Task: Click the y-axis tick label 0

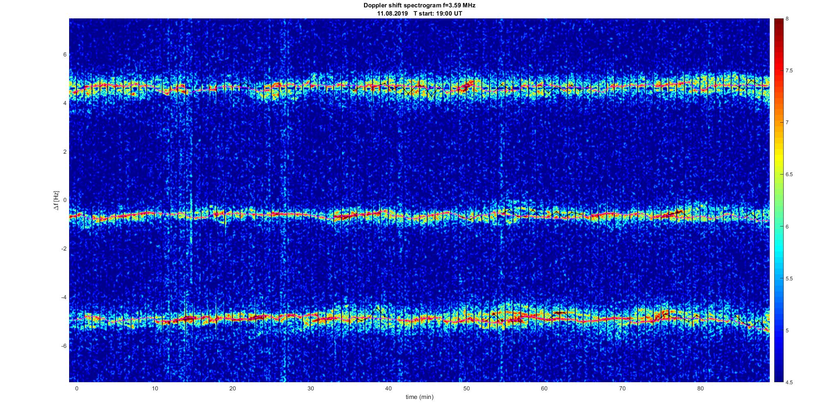Action: 65,200
